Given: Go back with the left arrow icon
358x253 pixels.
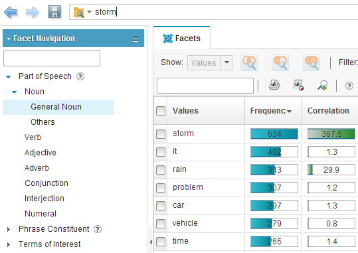Looking at the screenshot, I should (x=11, y=12).
